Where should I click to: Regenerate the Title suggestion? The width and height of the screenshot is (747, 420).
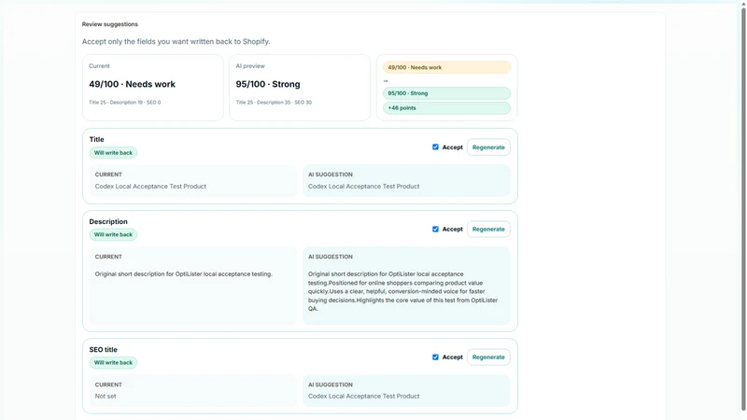(488, 147)
